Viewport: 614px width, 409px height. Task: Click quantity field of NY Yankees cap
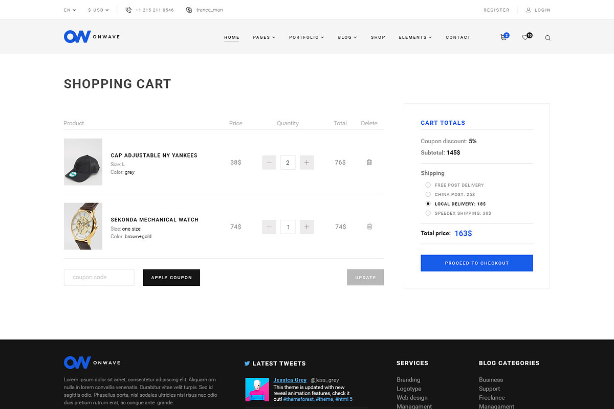pyautogui.click(x=288, y=163)
